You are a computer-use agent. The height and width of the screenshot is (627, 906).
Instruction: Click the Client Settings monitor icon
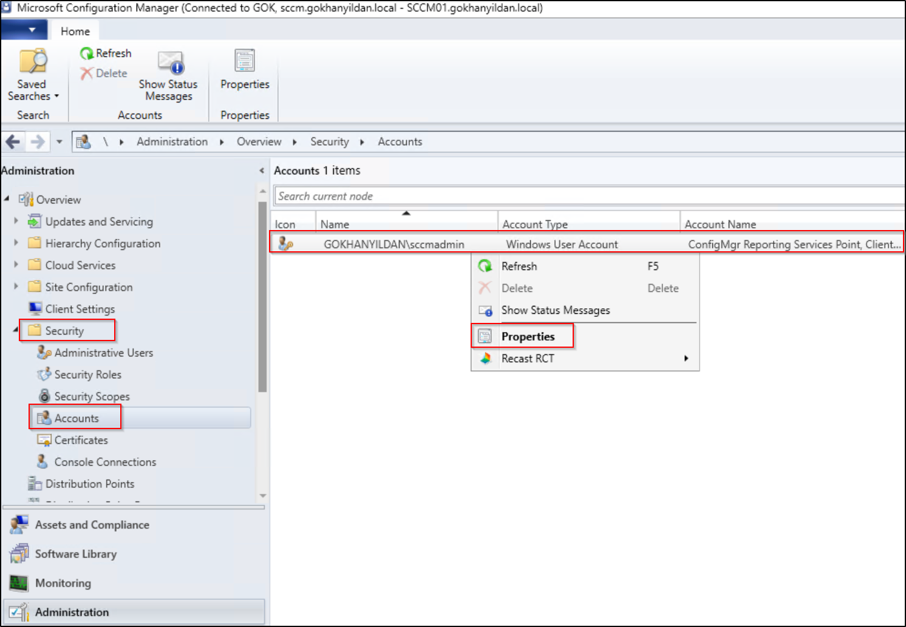(x=35, y=308)
